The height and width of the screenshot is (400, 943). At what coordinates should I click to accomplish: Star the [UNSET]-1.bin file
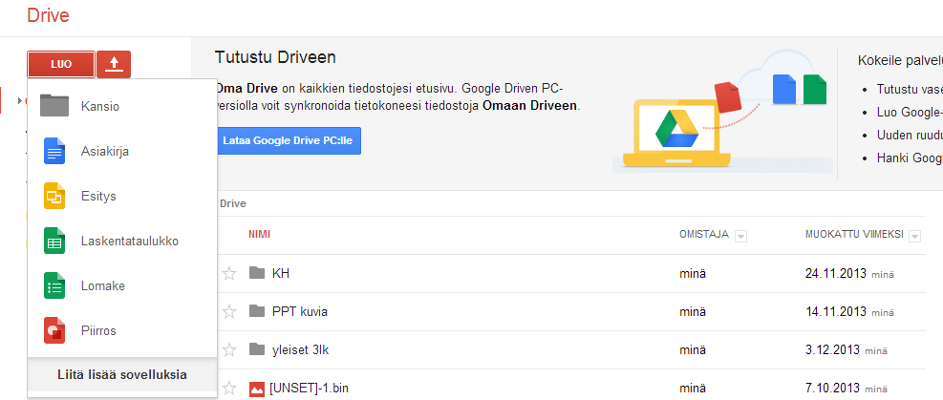pos(229,388)
